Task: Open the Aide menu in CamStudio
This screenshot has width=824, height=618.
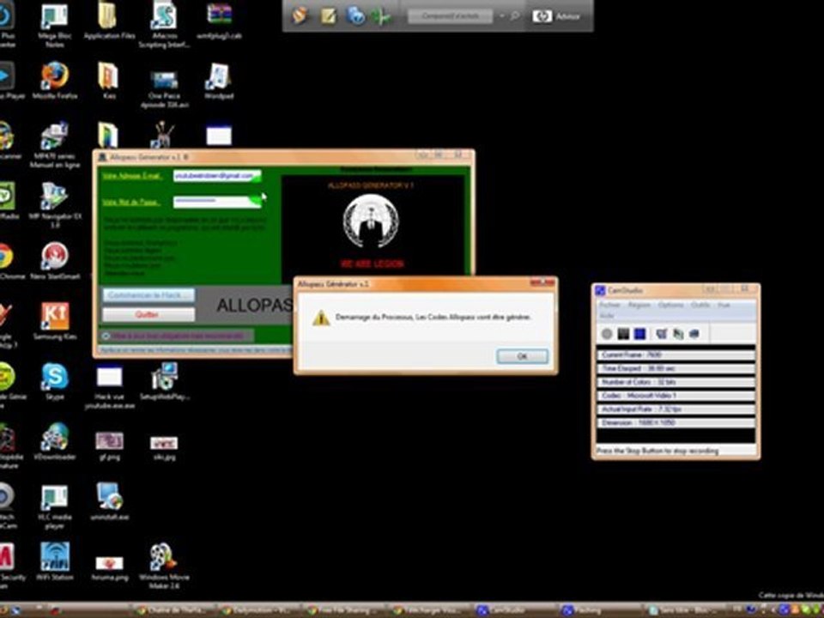Action: click(x=607, y=315)
